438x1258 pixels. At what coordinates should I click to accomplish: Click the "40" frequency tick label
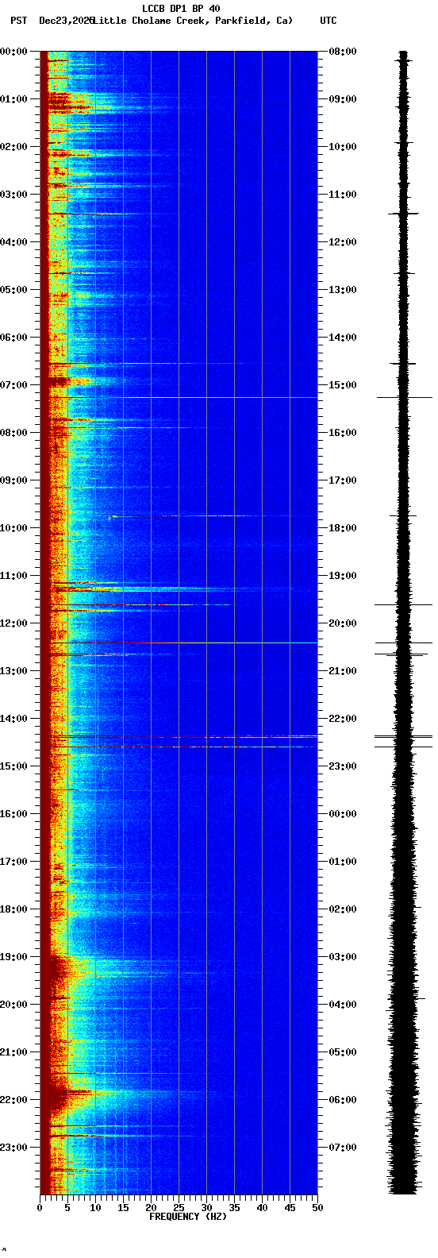pyautogui.click(x=262, y=1208)
